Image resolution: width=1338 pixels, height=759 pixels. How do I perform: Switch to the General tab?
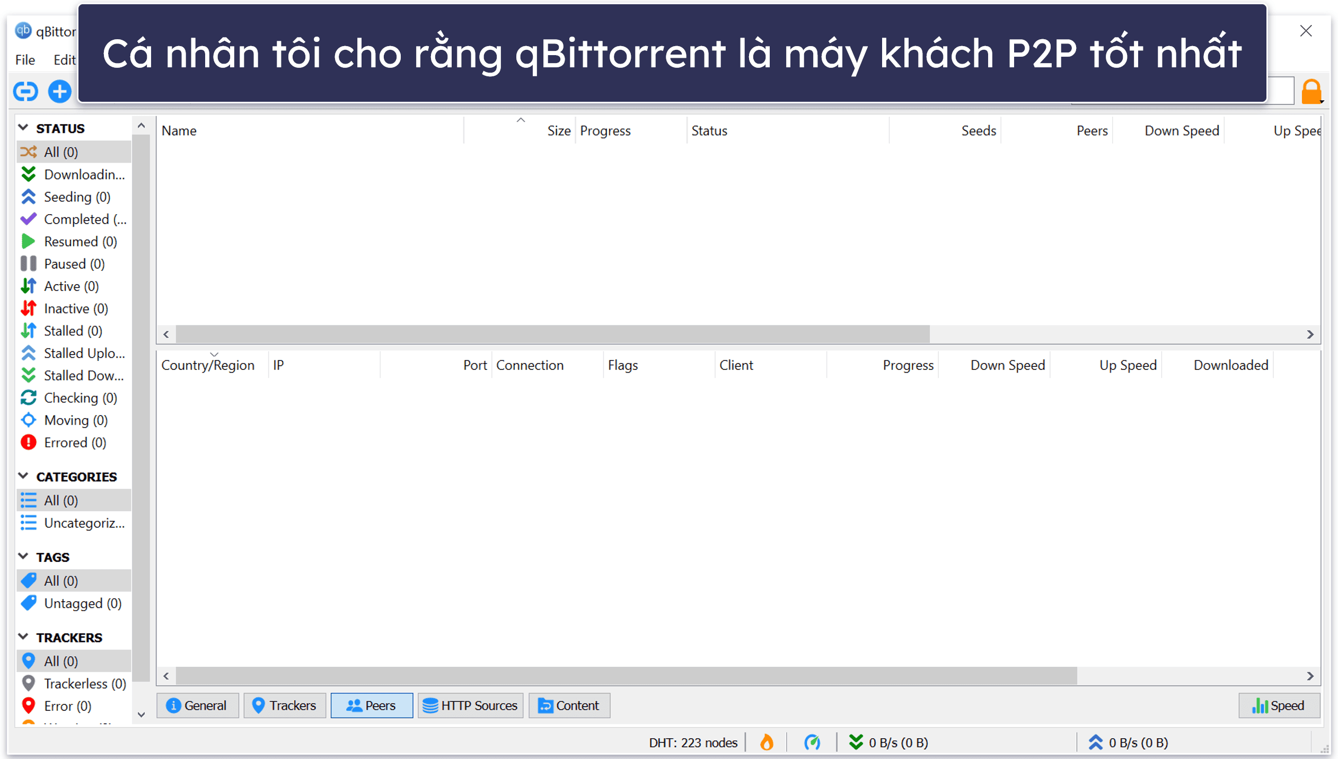point(198,705)
